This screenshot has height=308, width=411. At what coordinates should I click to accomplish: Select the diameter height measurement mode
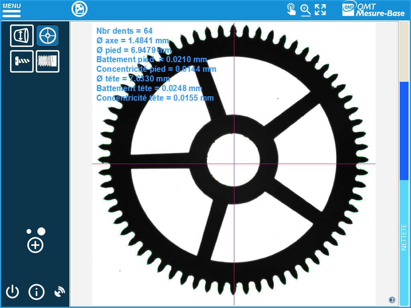click(x=22, y=36)
